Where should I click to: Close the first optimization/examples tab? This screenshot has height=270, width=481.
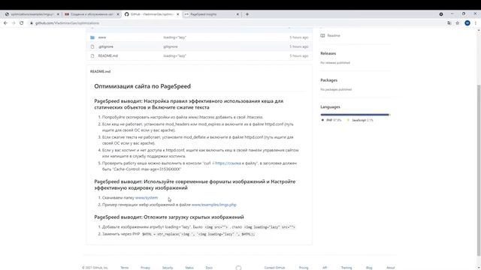point(58,14)
